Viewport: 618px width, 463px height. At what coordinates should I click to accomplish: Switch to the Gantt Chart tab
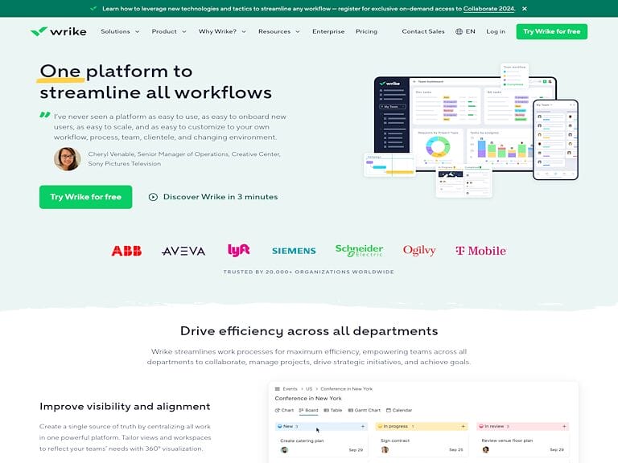click(x=365, y=410)
